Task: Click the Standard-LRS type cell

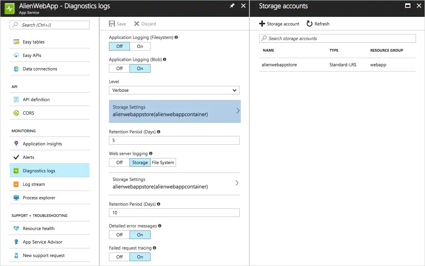Action: pos(343,65)
